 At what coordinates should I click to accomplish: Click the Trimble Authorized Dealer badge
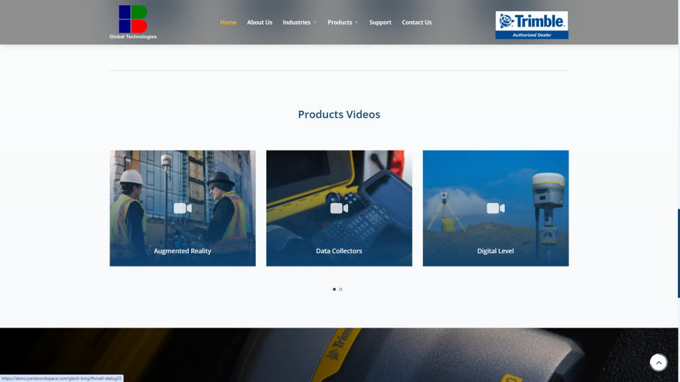(x=532, y=25)
